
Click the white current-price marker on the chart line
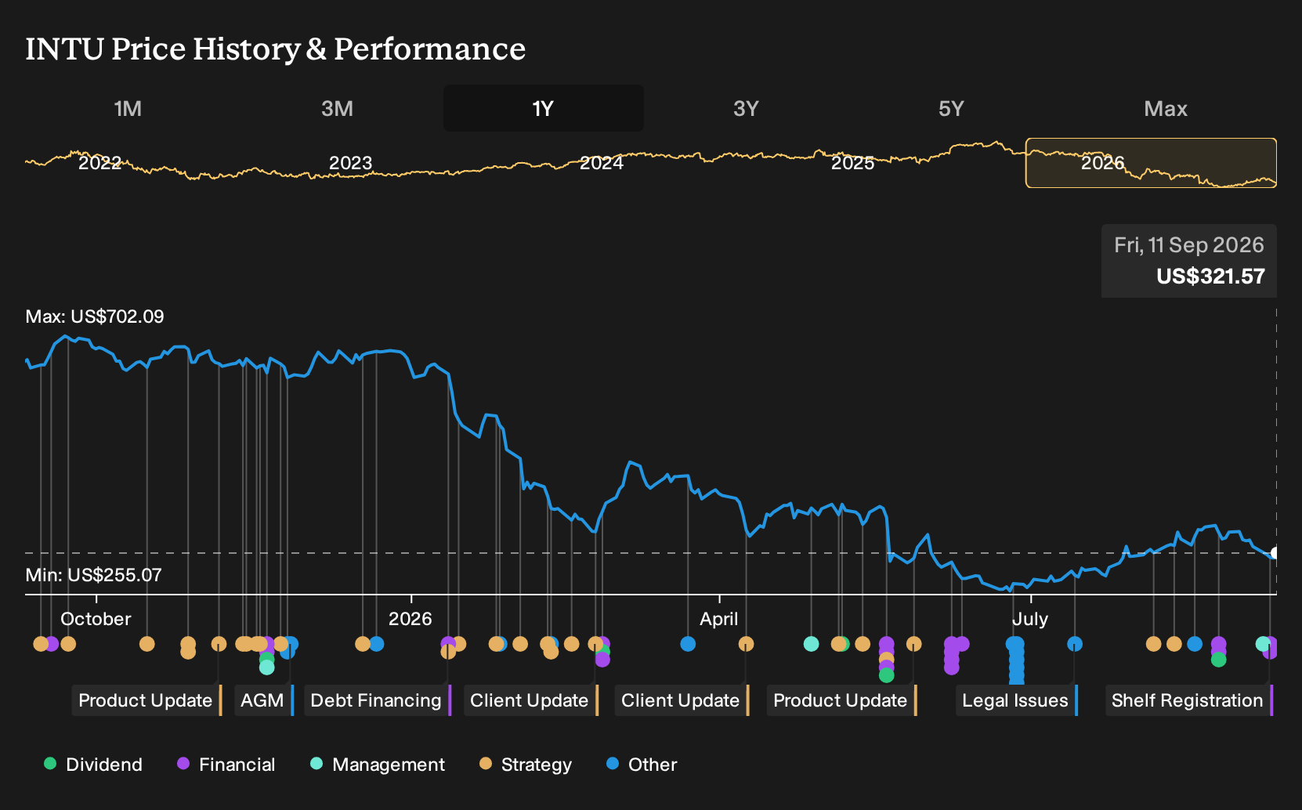pos(1275,553)
